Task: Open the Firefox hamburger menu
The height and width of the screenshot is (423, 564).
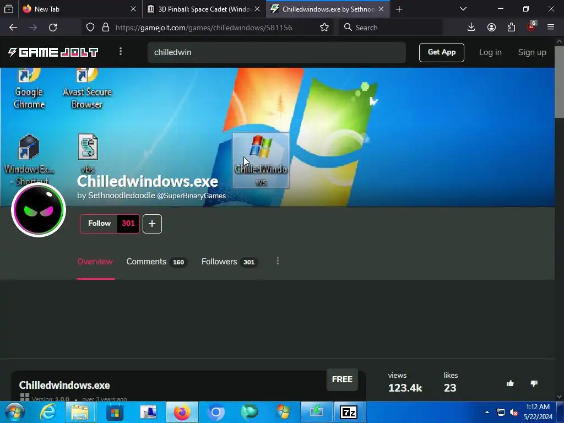Action: [x=551, y=28]
